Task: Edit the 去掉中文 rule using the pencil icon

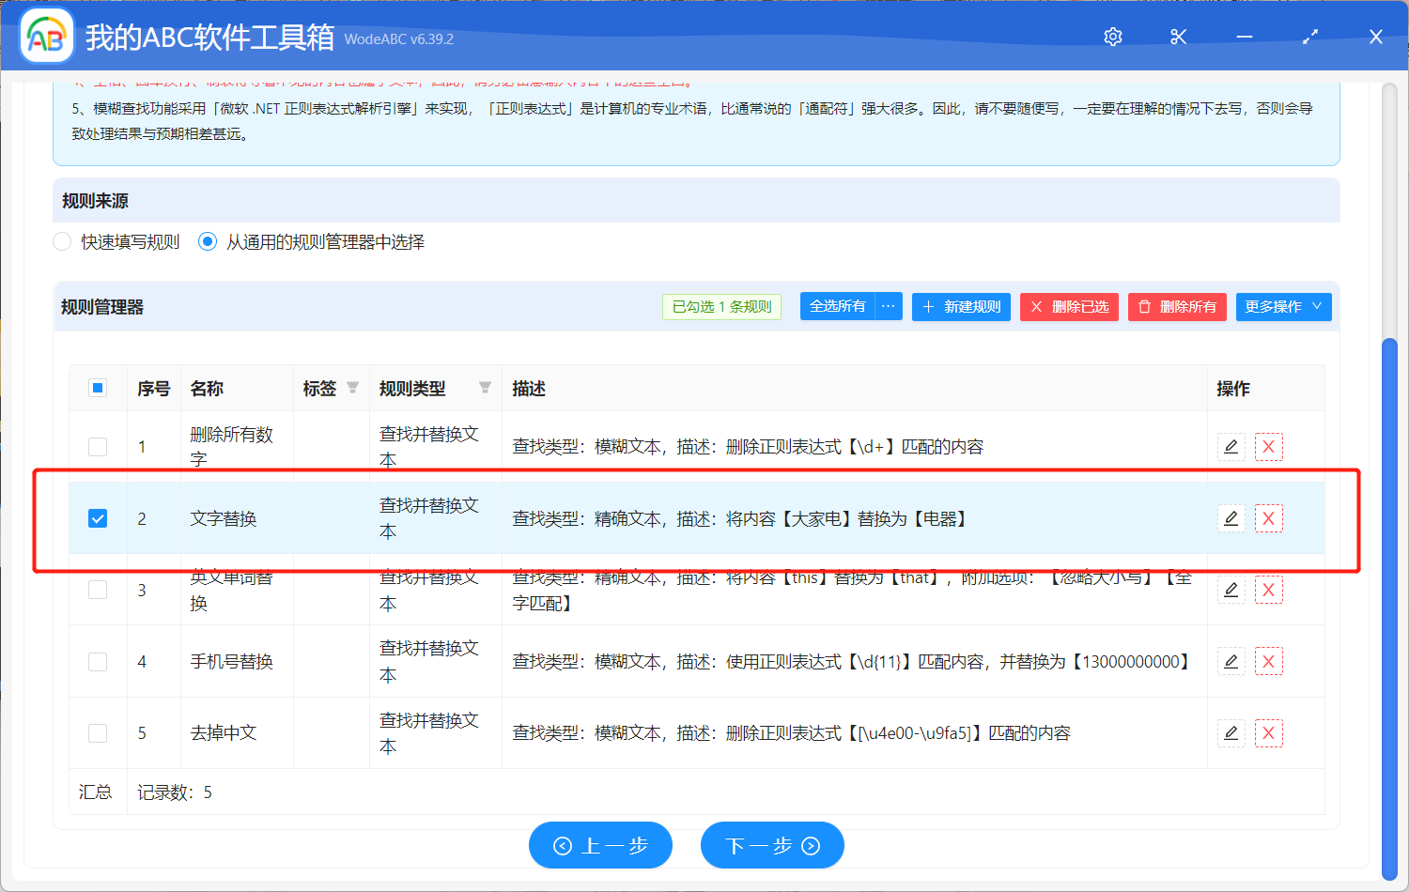Action: pyautogui.click(x=1231, y=732)
